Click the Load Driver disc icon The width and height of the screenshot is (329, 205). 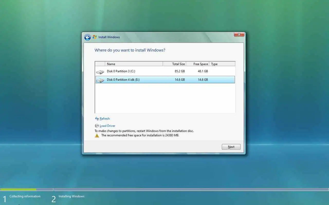[x=97, y=126]
